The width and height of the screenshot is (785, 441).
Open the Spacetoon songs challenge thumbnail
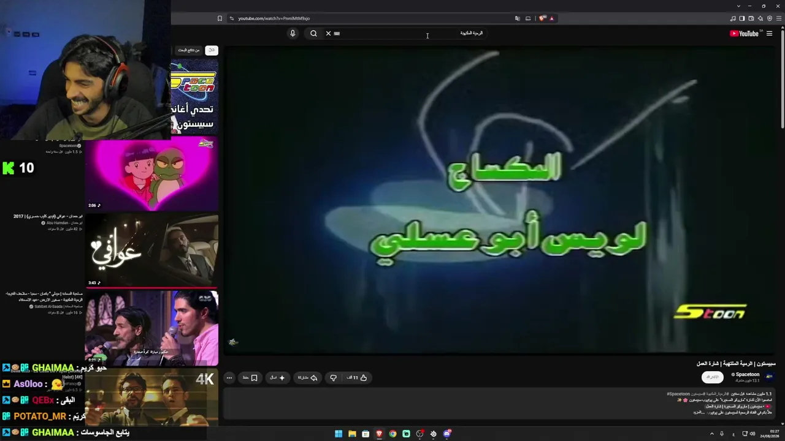[x=194, y=97]
